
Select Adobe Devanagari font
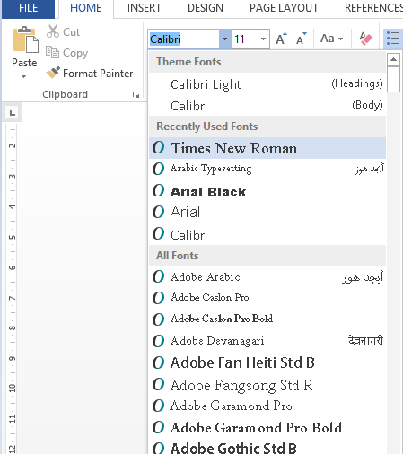[267, 341]
